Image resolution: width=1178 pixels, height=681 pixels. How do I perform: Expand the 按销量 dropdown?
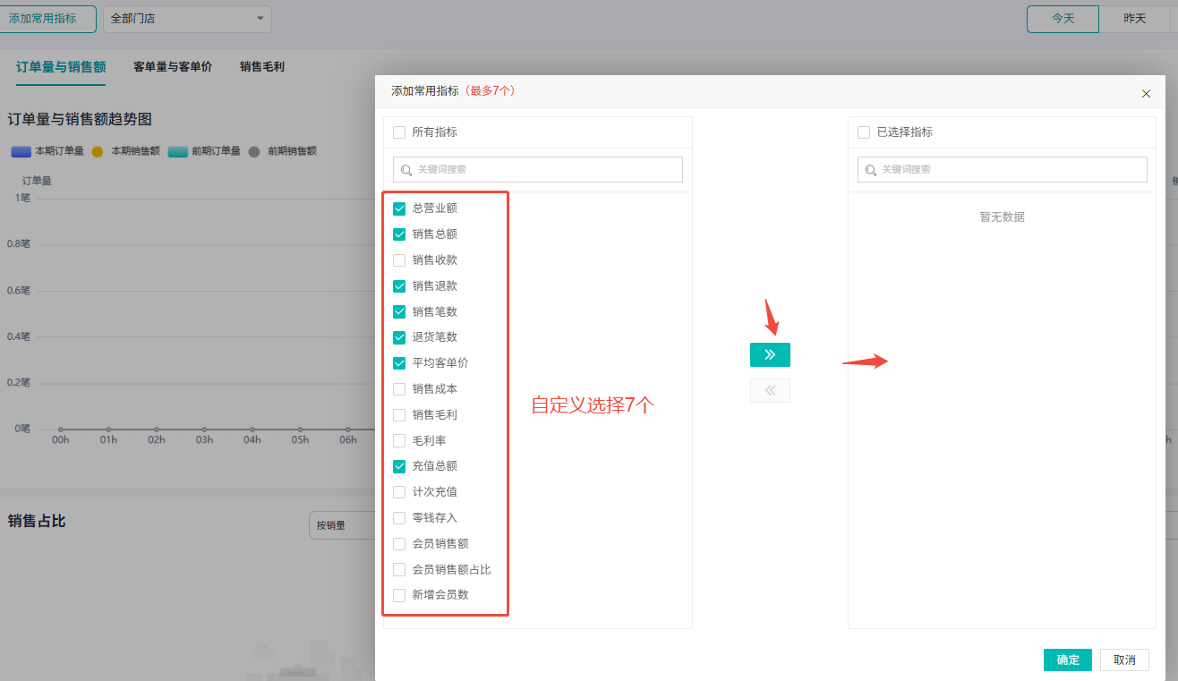tap(342, 525)
